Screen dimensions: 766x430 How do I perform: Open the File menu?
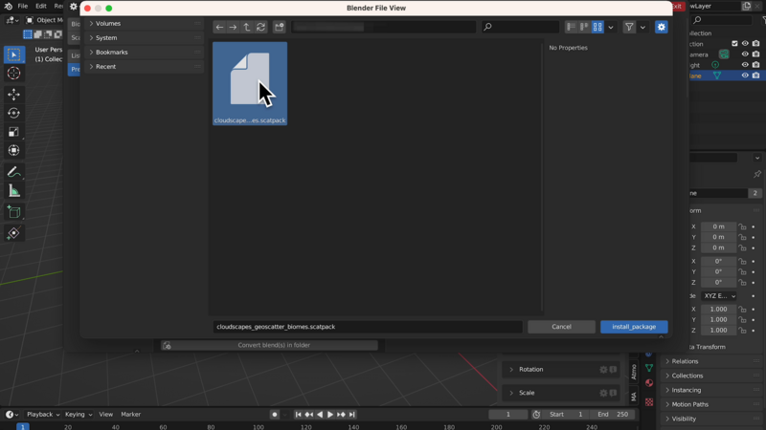(22, 6)
